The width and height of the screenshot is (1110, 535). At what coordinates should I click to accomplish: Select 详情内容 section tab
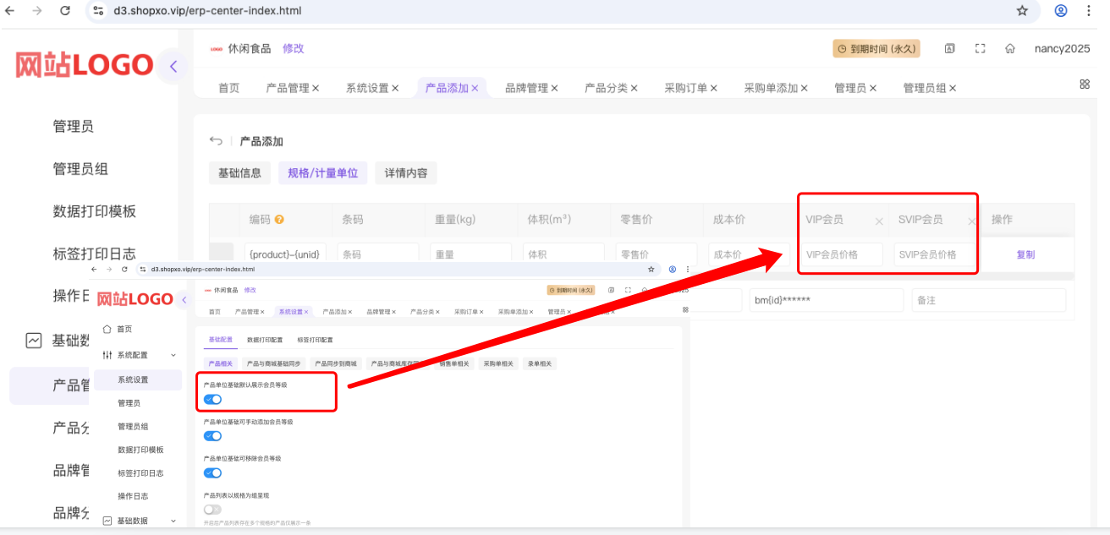(x=406, y=173)
